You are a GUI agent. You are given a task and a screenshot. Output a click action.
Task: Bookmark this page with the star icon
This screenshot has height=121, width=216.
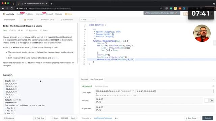click(161, 8)
